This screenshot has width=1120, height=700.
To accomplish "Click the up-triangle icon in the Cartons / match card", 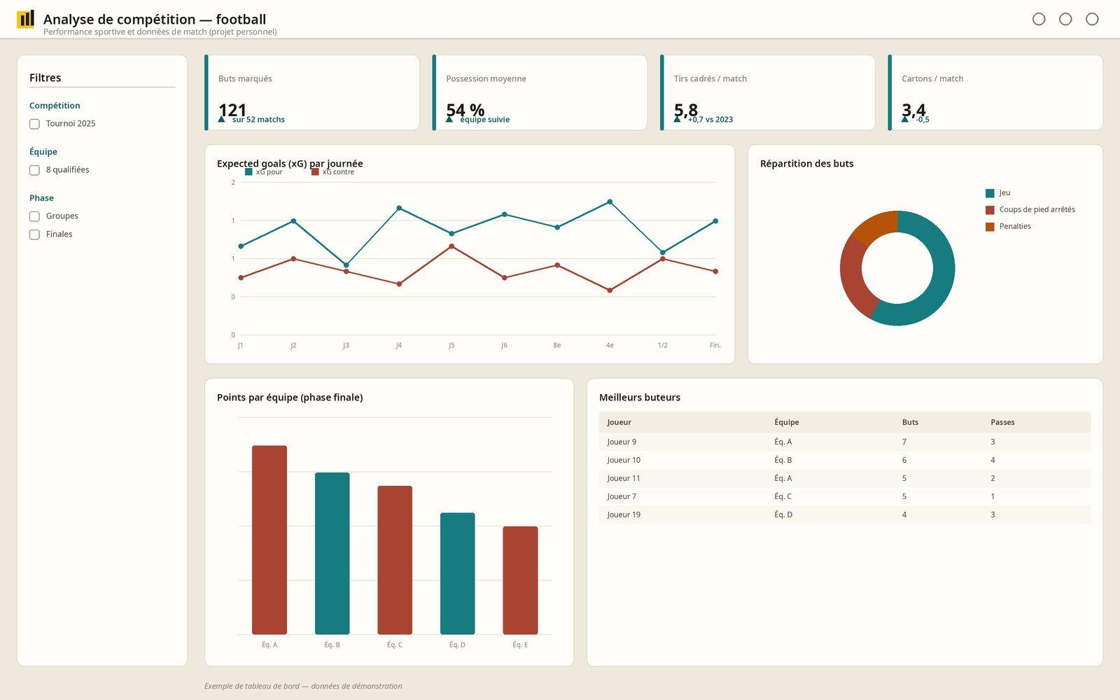I will click(905, 119).
